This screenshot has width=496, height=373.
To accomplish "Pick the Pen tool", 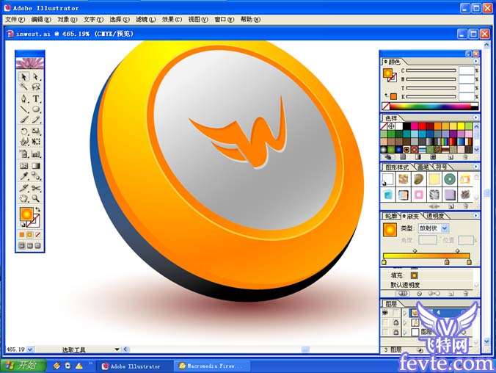I will click(x=23, y=98).
